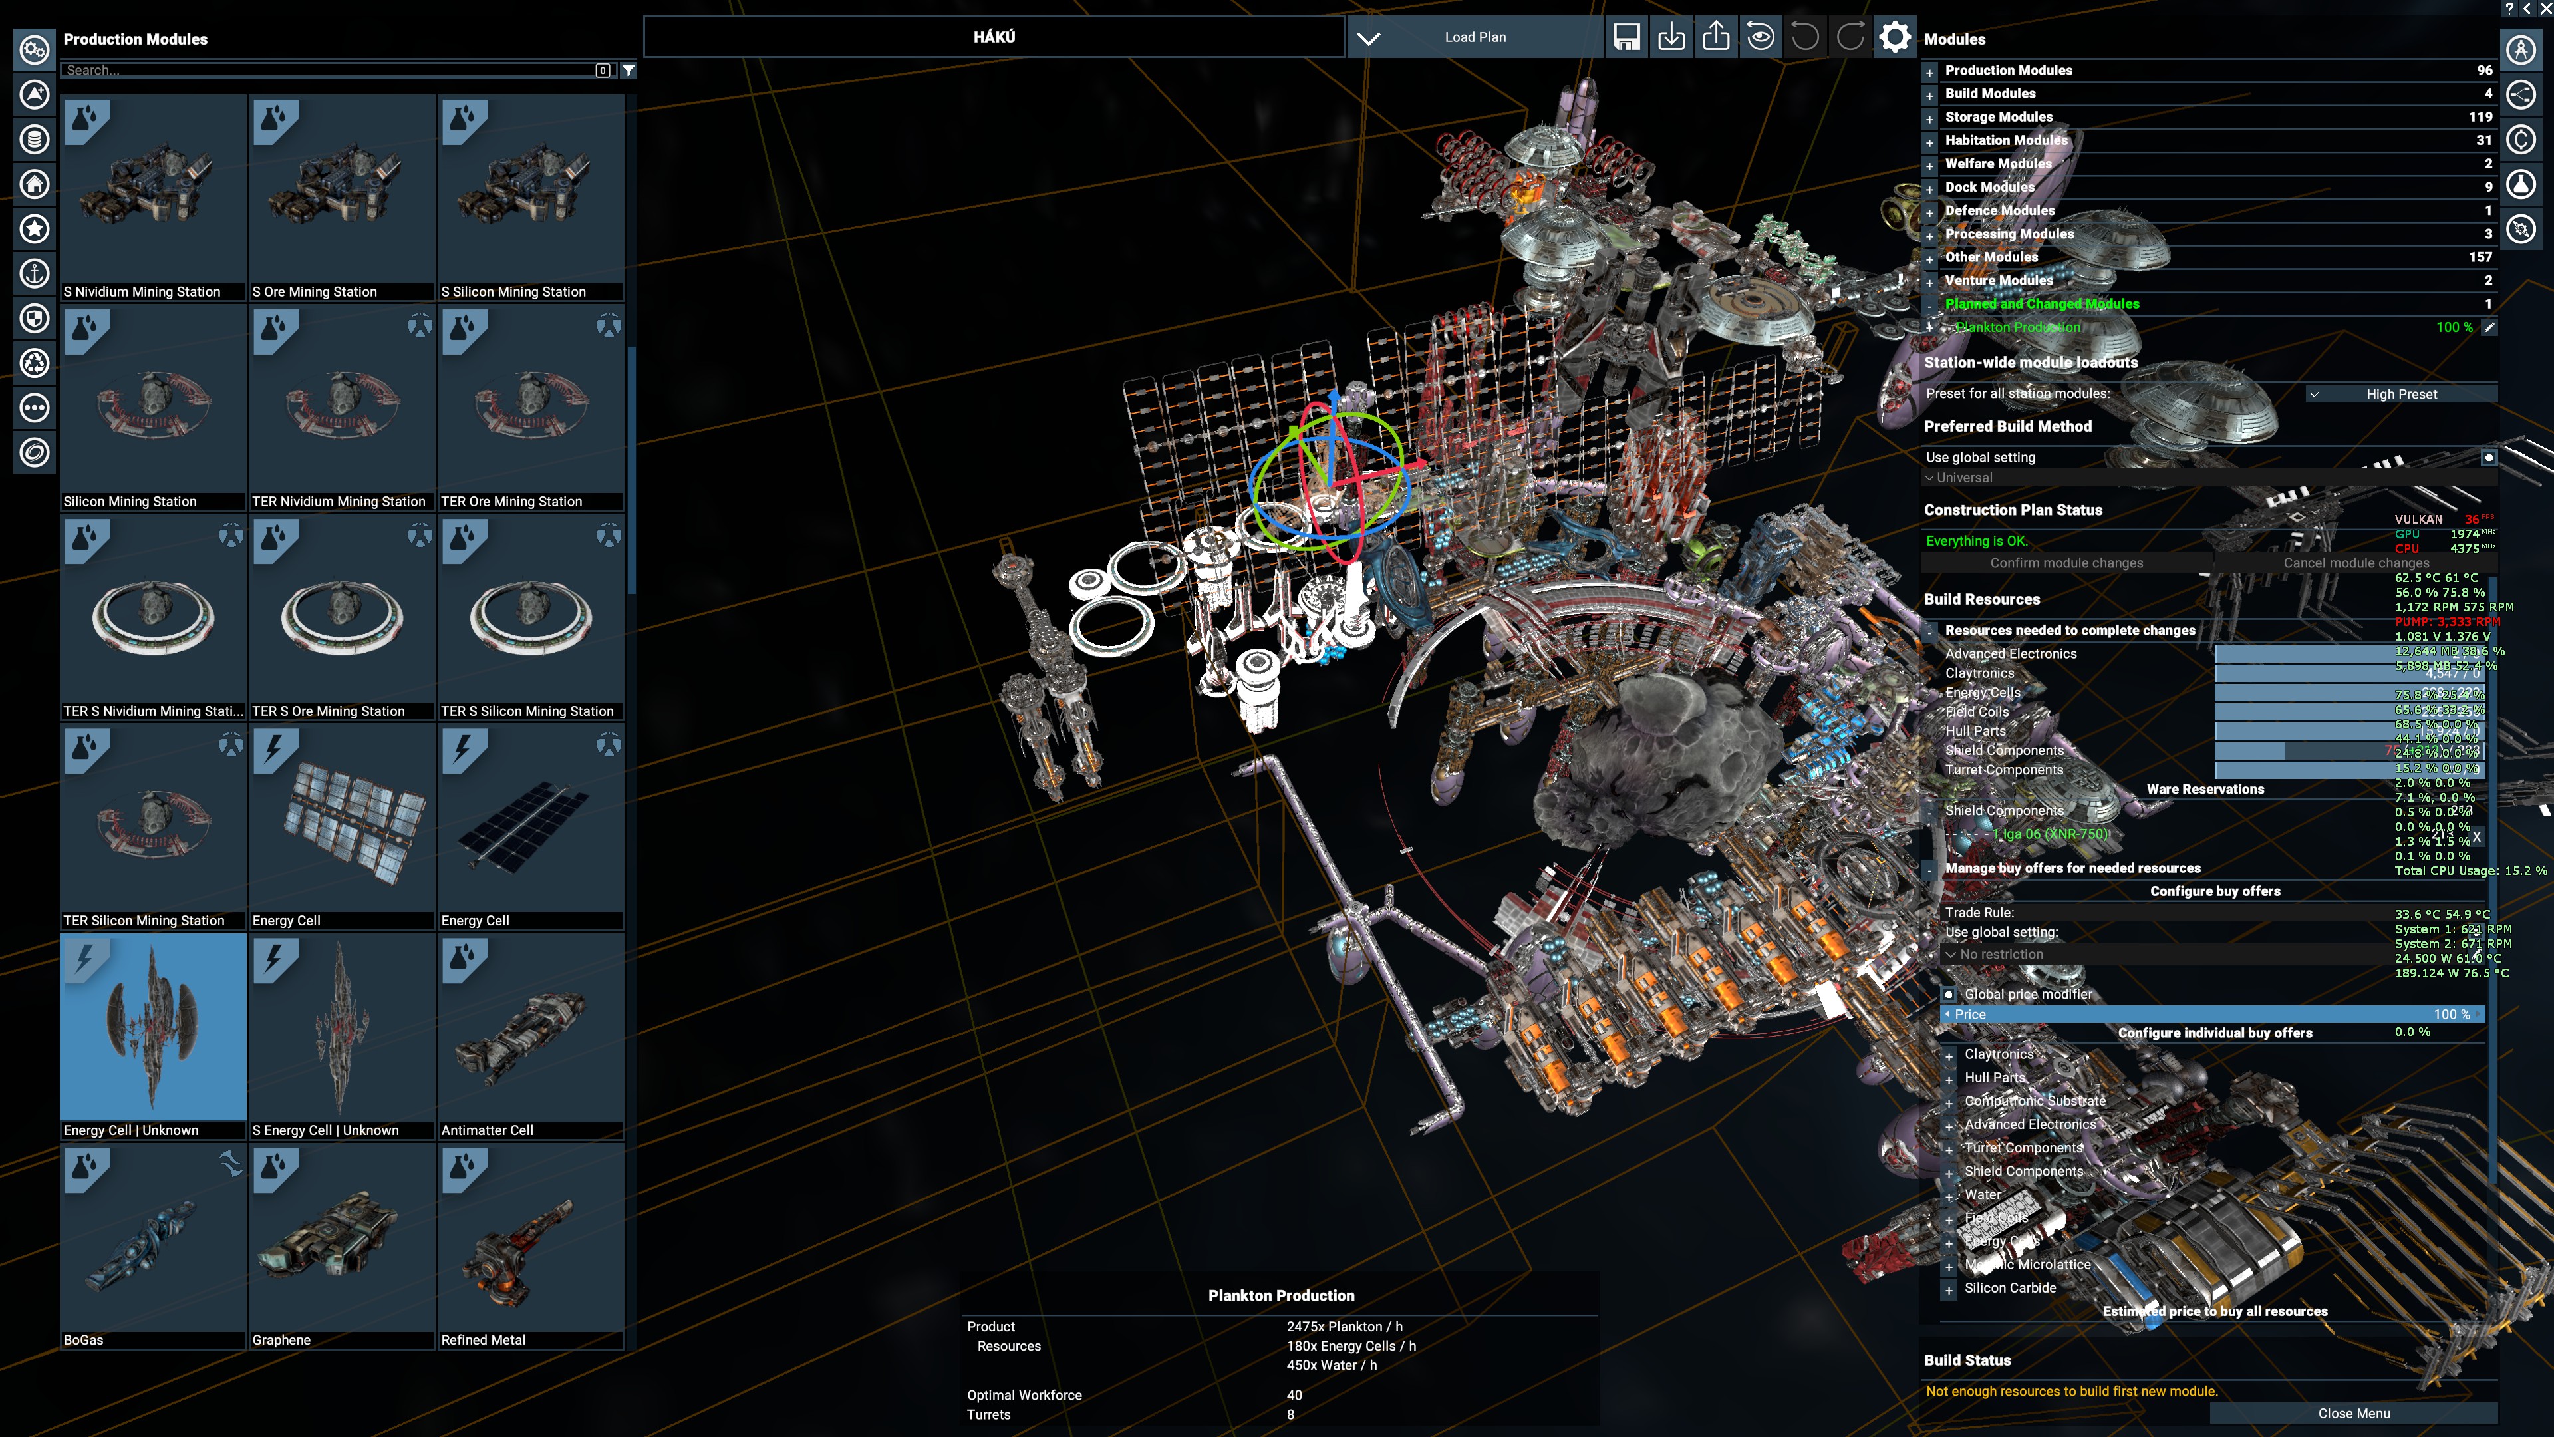The width and height of the screenshot is (2554, 1437).
Task: Open the Storage Modules category icon
Action: [35, 139]
